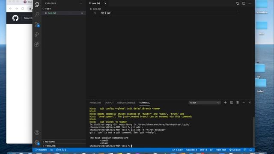Split the terminal panel
Screen dimensions: 274x154
(232, 103)
